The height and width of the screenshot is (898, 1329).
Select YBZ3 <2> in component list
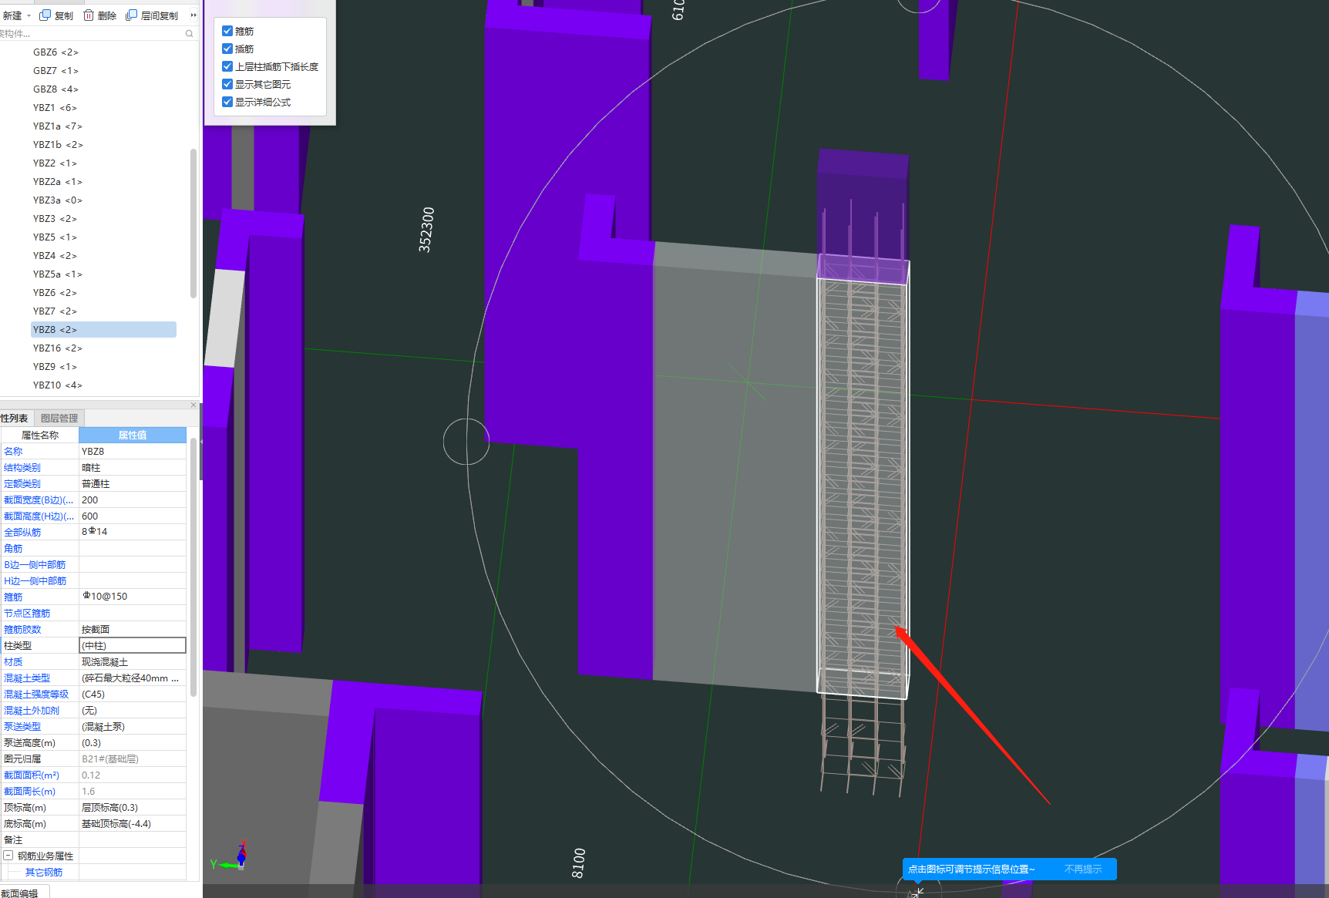[55, 219]
